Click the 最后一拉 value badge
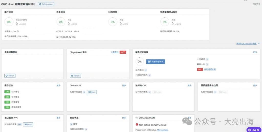 (207, 64)
